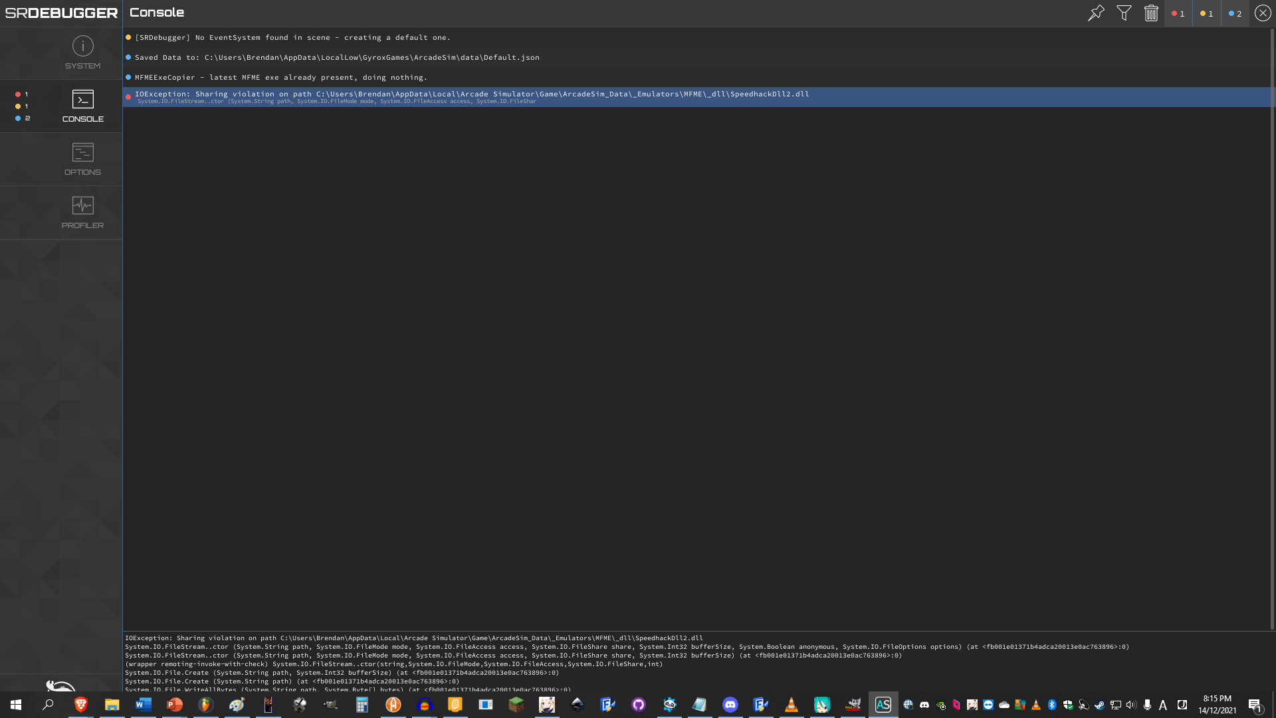
Task: Click console vertical scrollbar
Action: tap(1272, 329)
